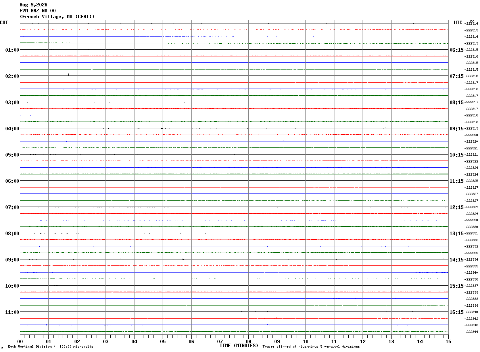Image resolution: width=480 pixels, height=352 pixels.
Task: Click the French Village, MO (CERI) text
Action: pyautogui.click(x=57, y=17)
